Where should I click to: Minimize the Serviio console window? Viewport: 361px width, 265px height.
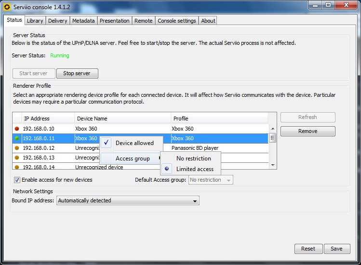click(315, 5)
